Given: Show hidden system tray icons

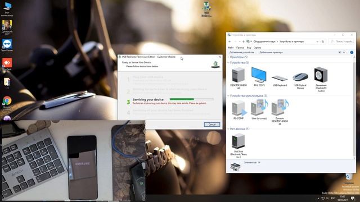Looking at the screenshot, I should [x=318, y=198].
